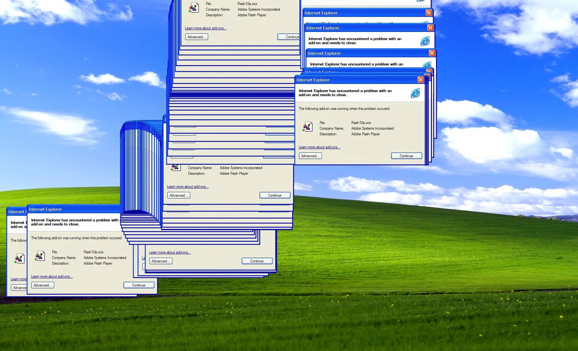Click 'Adobe Flash Player' in top-center dialog
This screenshot has height=351, width=578.
[x=252, y=15]
